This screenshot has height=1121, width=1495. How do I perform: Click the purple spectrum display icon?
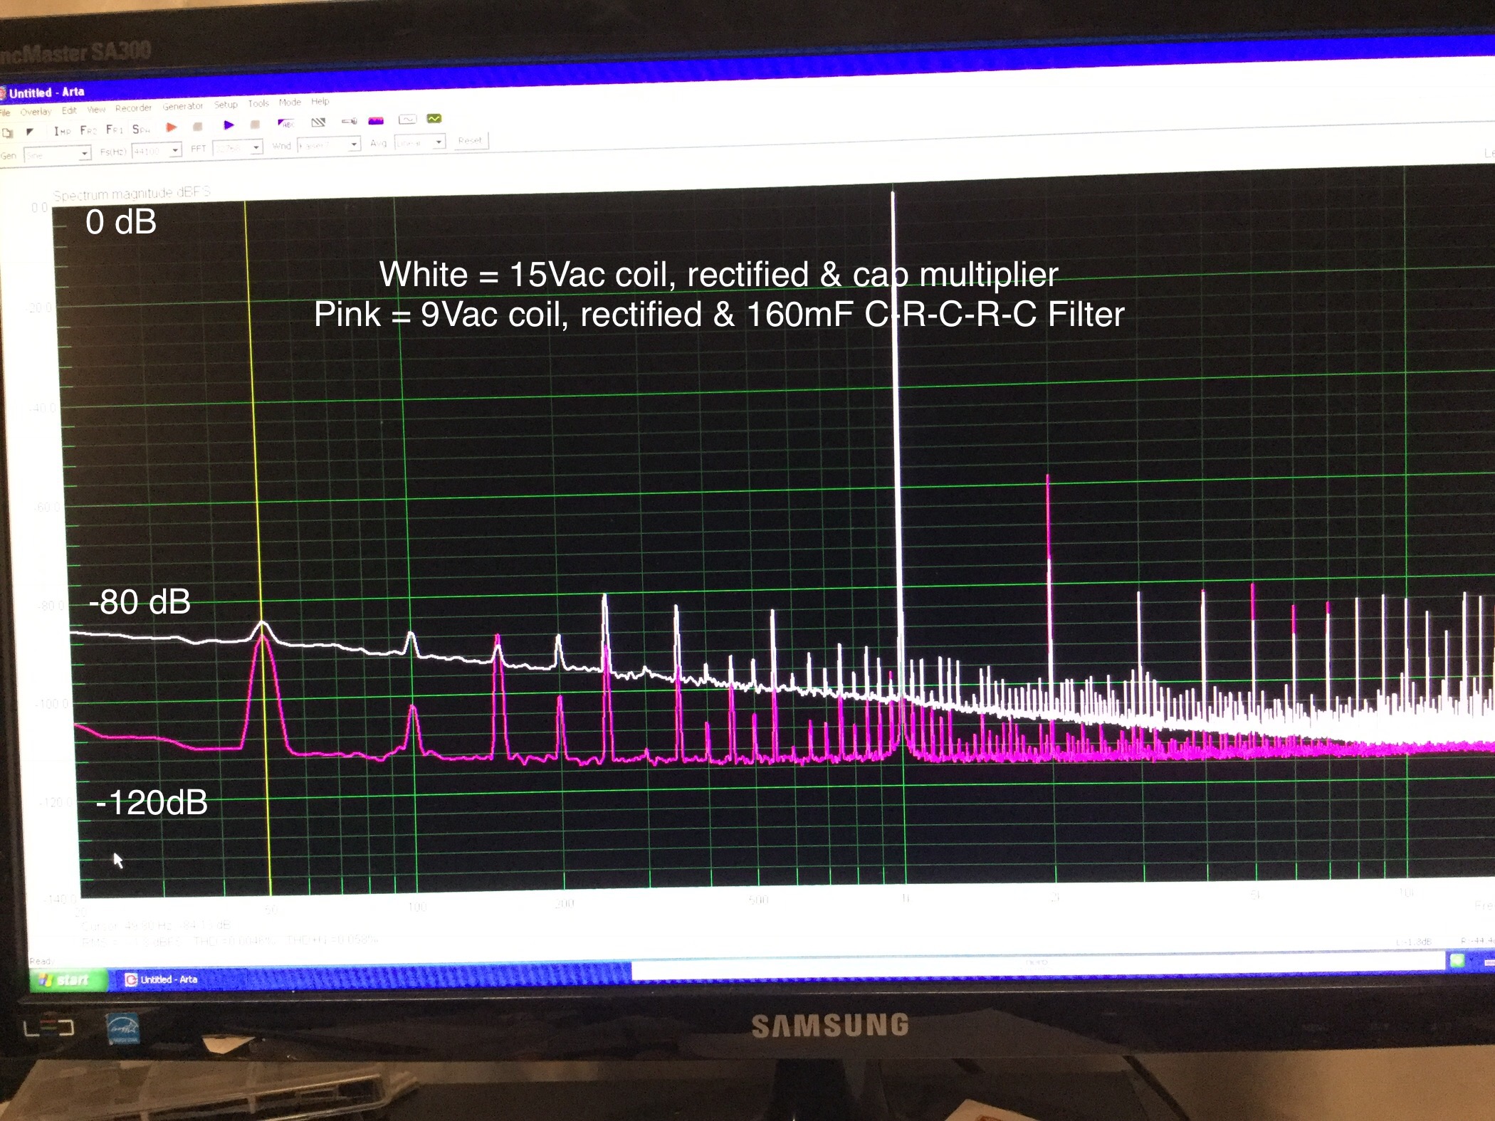[x=376, y=120]
